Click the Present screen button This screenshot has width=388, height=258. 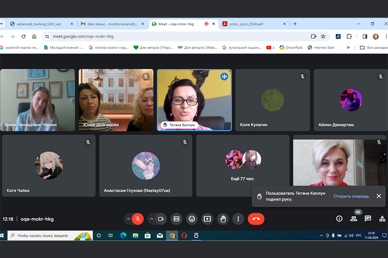tap(207, 219)
